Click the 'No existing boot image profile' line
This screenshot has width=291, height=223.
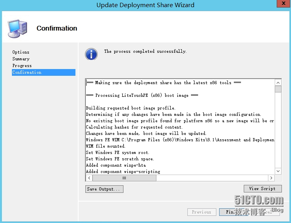180,121
